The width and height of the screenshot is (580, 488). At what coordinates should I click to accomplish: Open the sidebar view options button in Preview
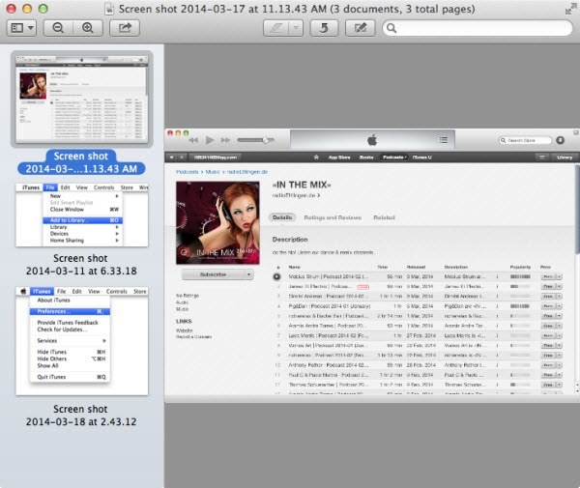(21, 28)
